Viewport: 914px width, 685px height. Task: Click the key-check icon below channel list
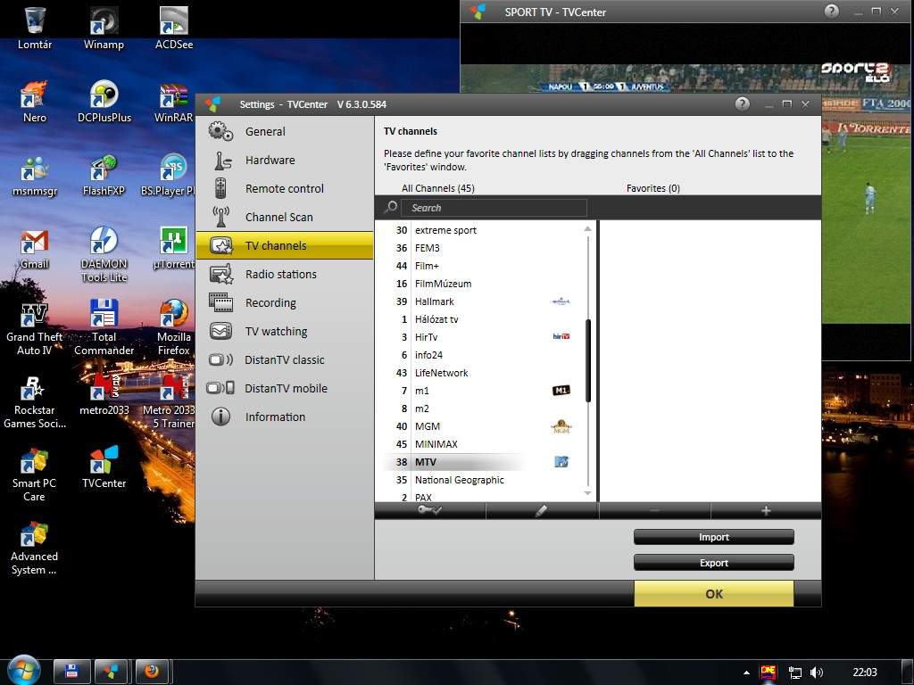[430, 511]
